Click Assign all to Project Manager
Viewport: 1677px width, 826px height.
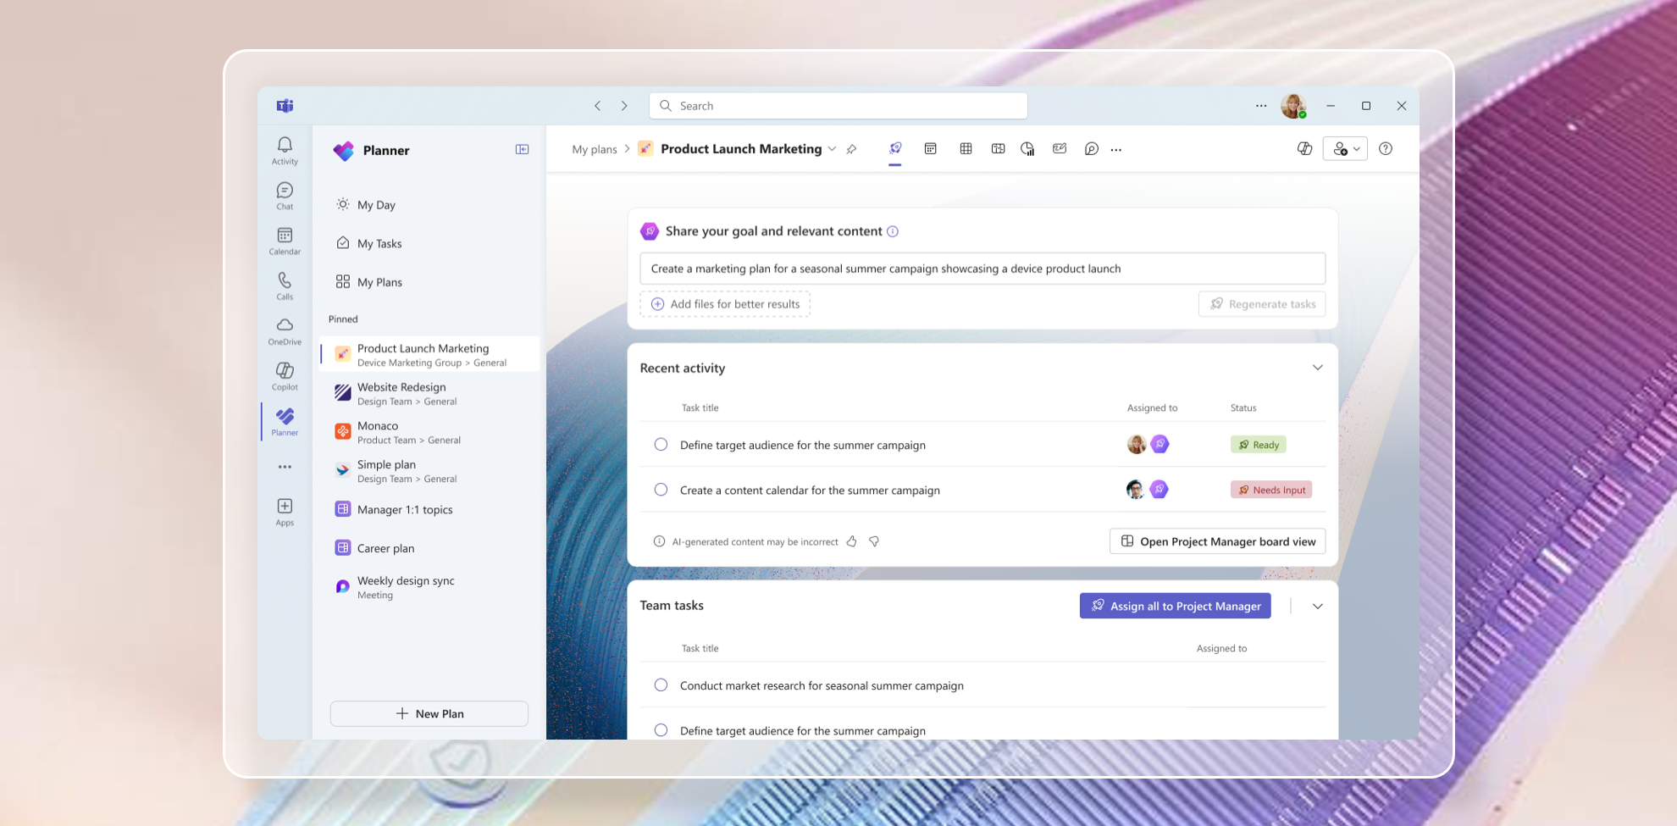1175,606
